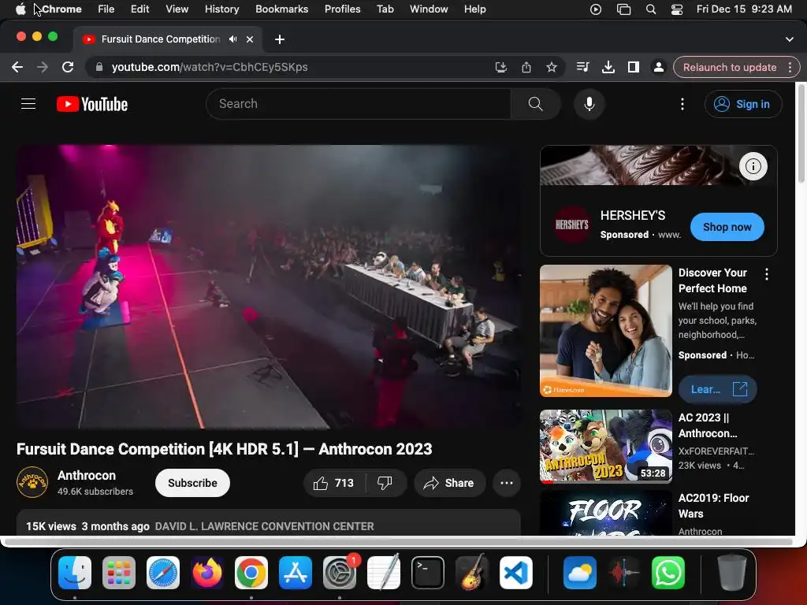Open more actions under the video

pos(507,483)
